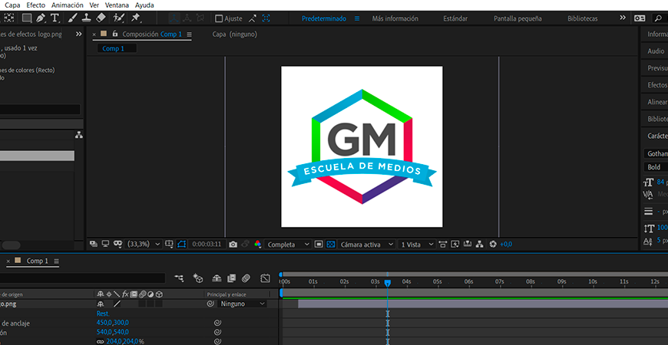Toggle hide shy layers icon

[x=217, y=278]
